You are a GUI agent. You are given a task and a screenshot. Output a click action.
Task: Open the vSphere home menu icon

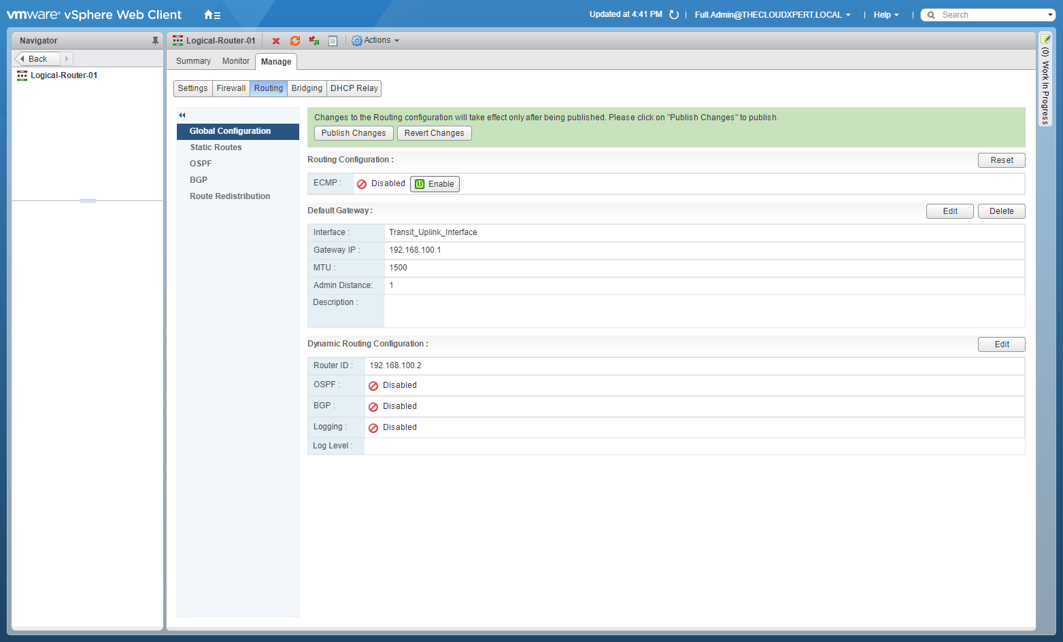click(212, 15)
